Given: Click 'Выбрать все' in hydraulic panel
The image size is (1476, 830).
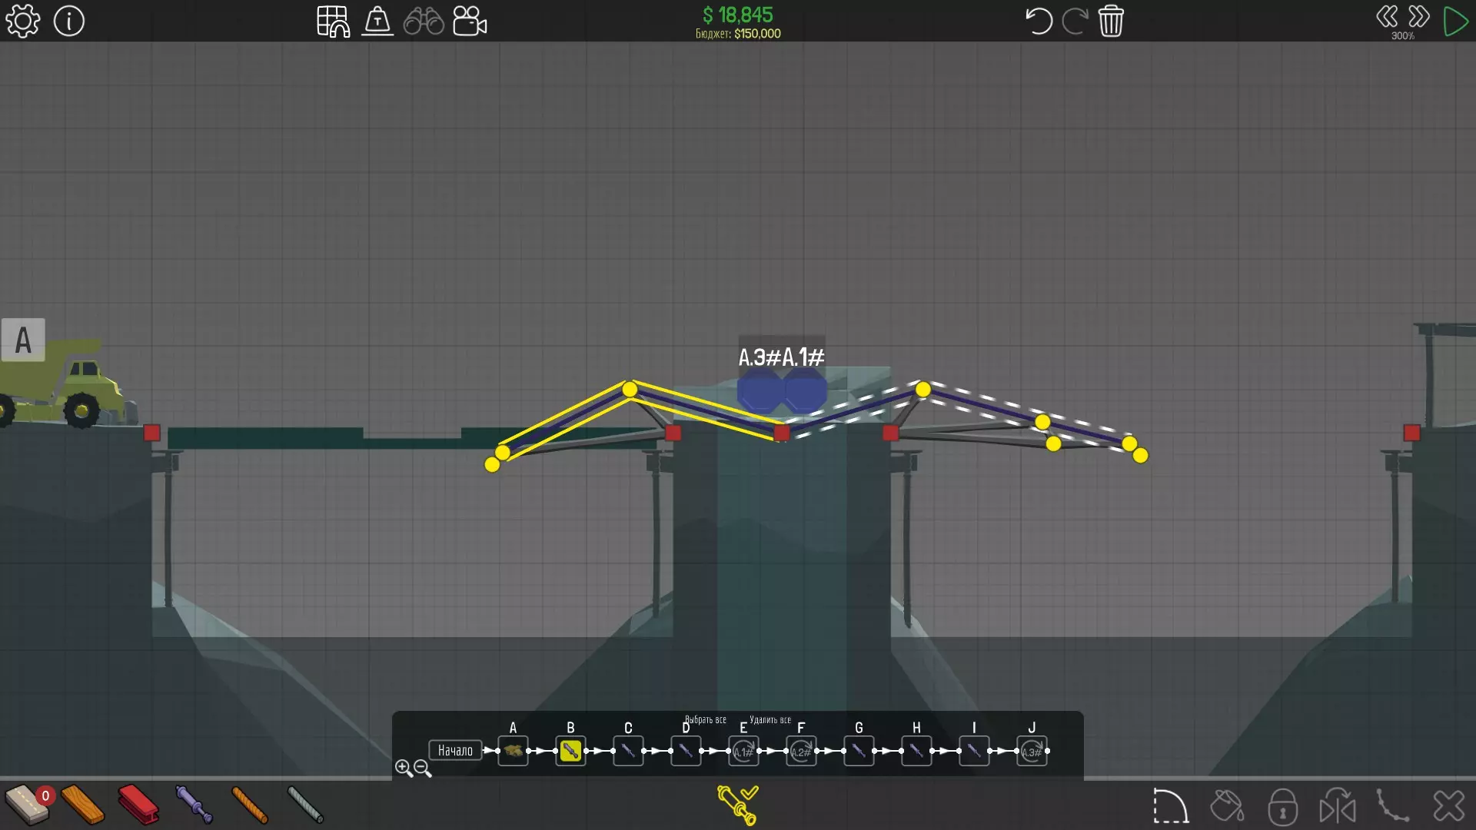Looking at the screenshot, I should coord(705,720).
